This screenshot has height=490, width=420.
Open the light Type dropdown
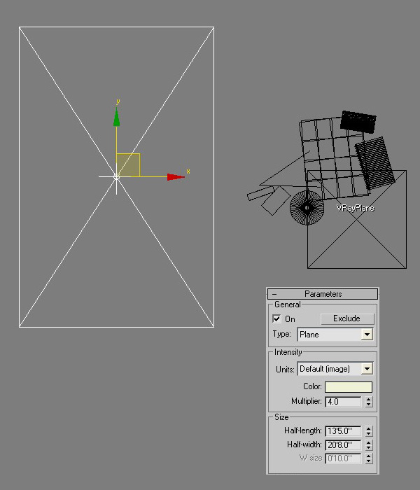366,335
